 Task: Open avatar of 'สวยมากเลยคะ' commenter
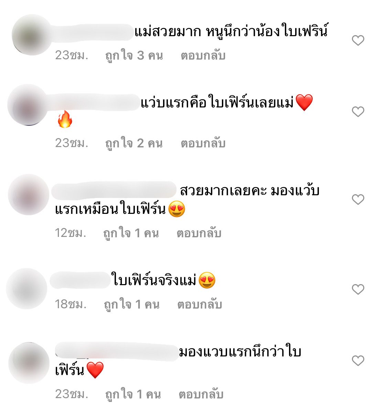(x=29, y=195)
